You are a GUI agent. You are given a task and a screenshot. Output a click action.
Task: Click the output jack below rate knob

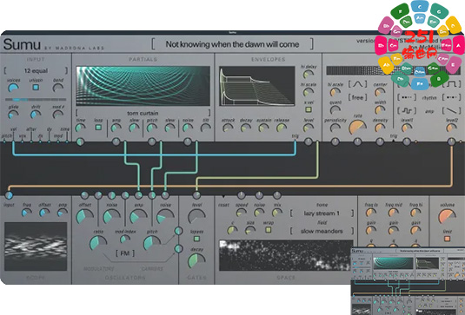tap(357, 141)
